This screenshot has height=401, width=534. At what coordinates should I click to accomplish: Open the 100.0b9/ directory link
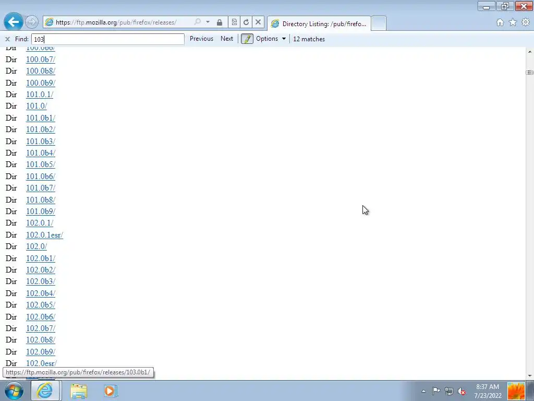click(41, 83)
